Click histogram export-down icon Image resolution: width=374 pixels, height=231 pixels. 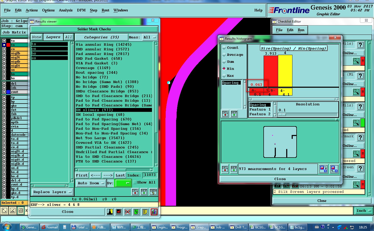point(323,169)
